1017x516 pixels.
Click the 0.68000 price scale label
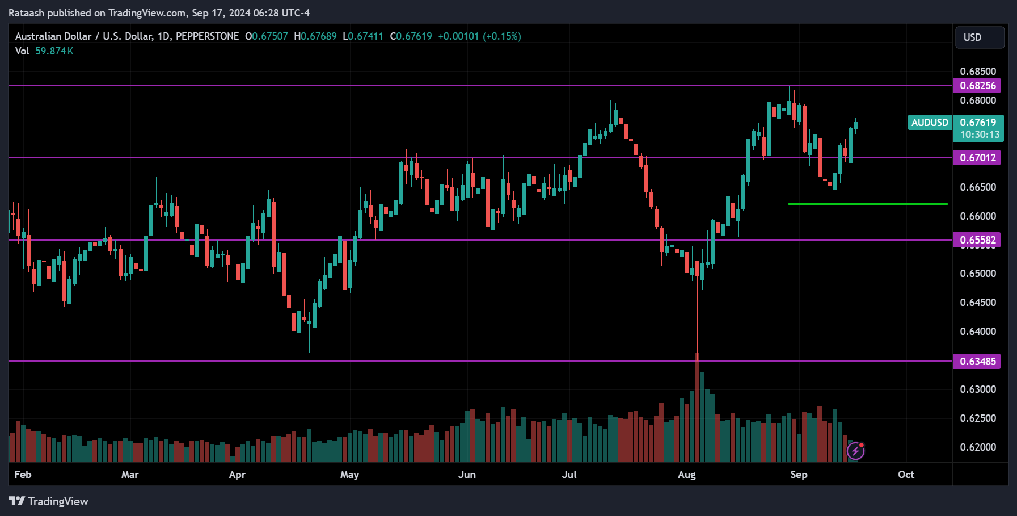point(978,100)
